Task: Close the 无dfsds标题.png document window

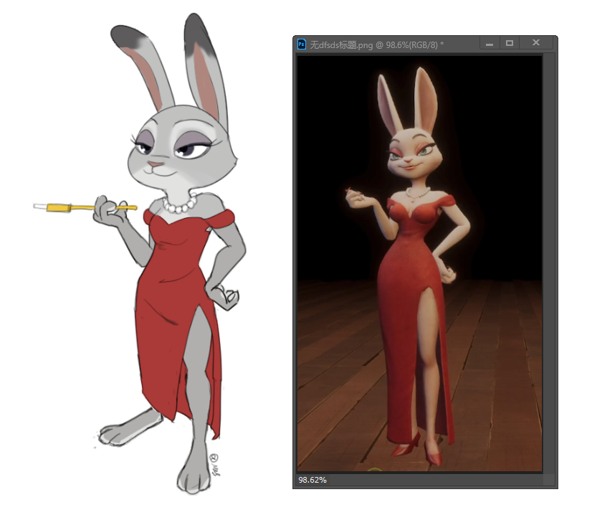Action: pos(536,43)
